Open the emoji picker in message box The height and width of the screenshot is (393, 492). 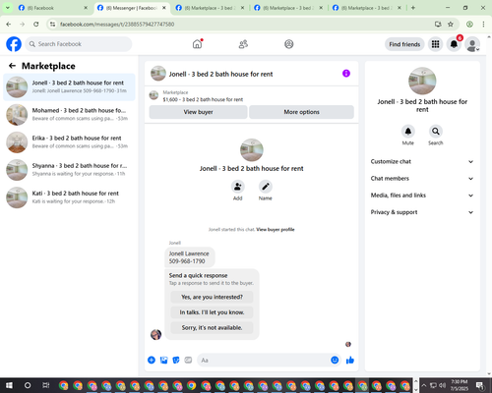[335, 361]
